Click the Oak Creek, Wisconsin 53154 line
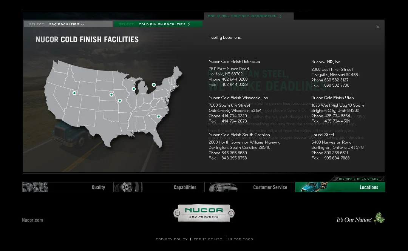The width and height of the screenshot is (408, 251). pyautogui.click(x=235, y=110)
